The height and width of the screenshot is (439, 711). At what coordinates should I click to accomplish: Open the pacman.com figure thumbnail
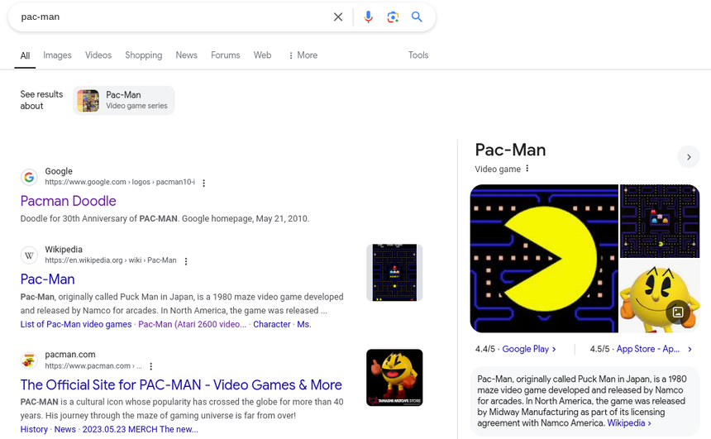[x=394, y=378]
